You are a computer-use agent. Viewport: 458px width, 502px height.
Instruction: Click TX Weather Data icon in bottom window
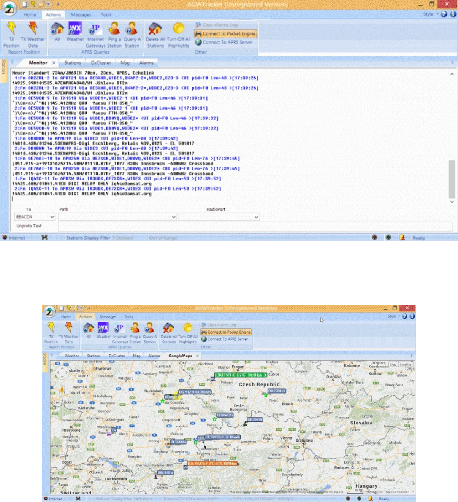(x=68, y=328)
